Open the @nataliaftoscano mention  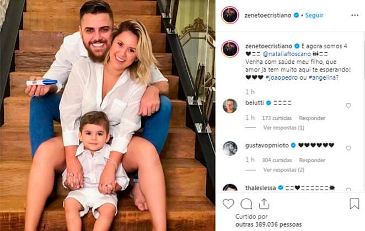287,54
